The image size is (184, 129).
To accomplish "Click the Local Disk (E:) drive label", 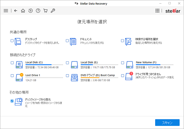I will pos(89,62).
